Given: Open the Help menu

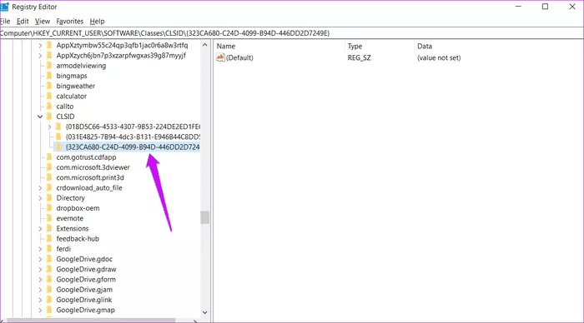Looking at the screenshot, I should click(98, 21).
